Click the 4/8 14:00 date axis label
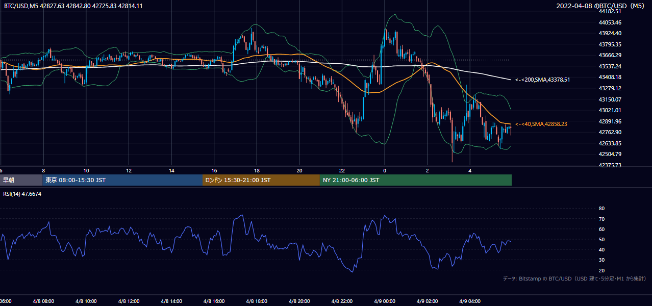 [171, 301]
